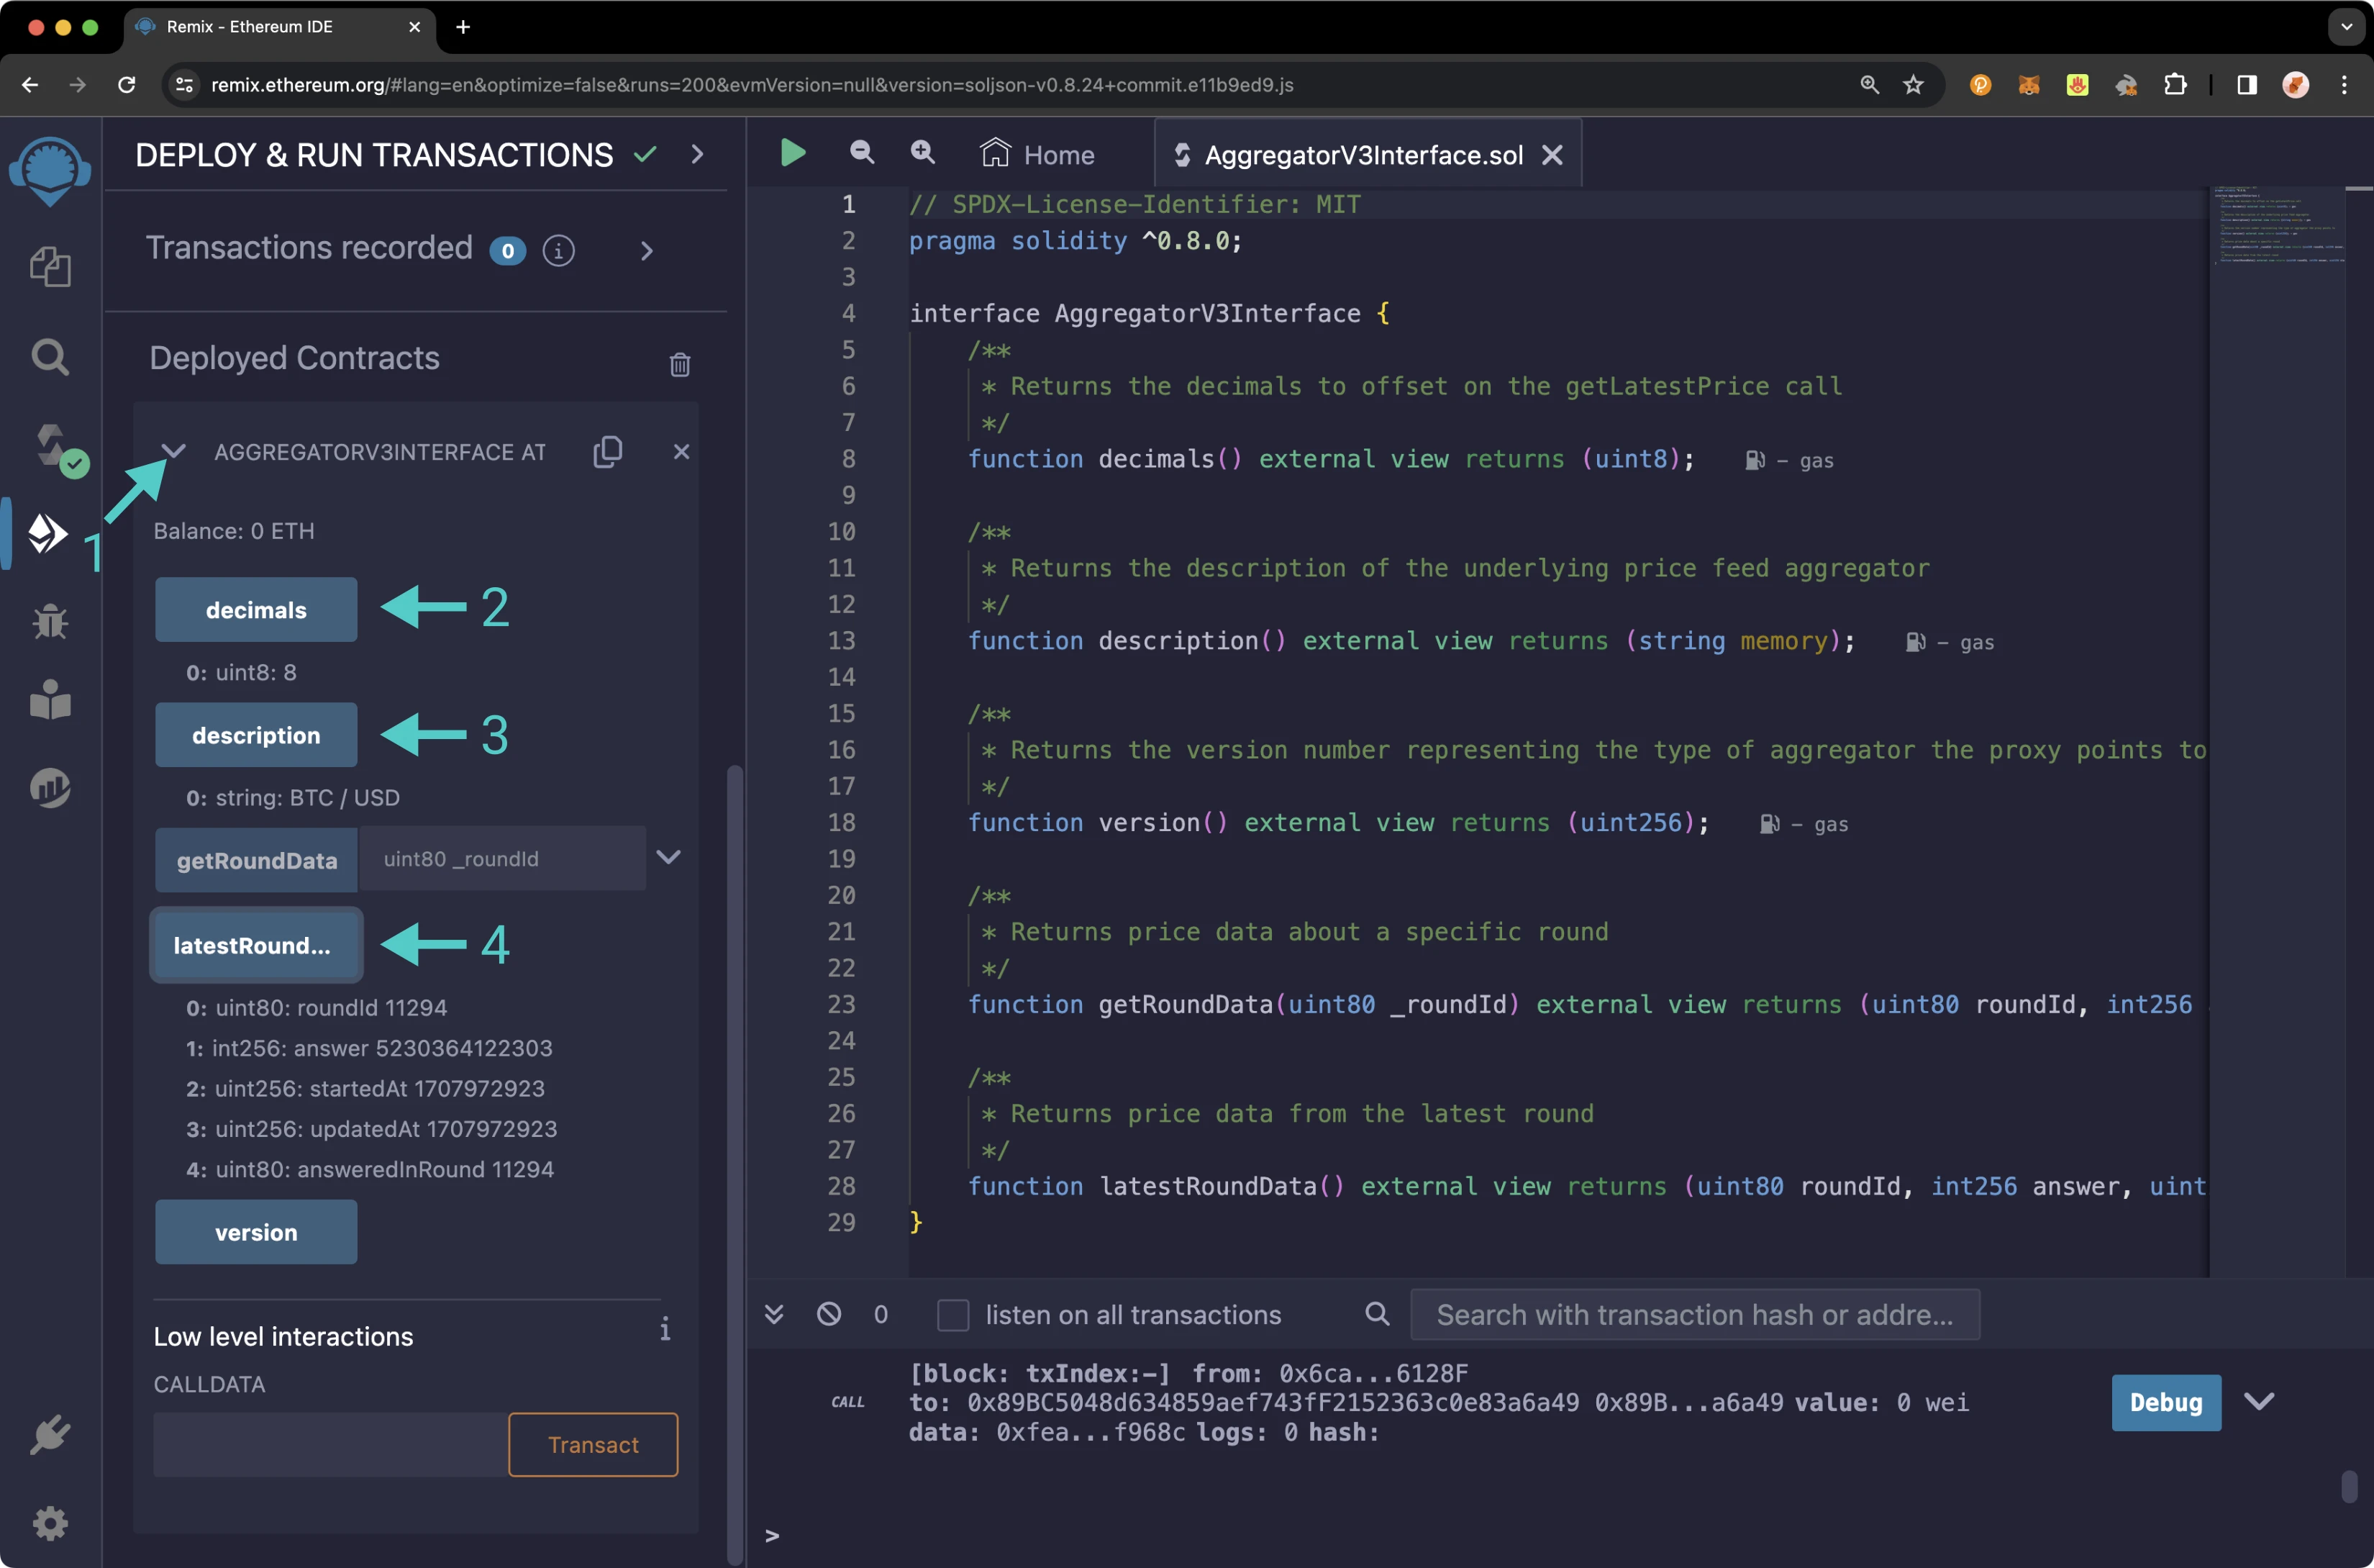Click Transact low level button
The width and height of the screenshot is (2374, 1568).
[593, 1445]
